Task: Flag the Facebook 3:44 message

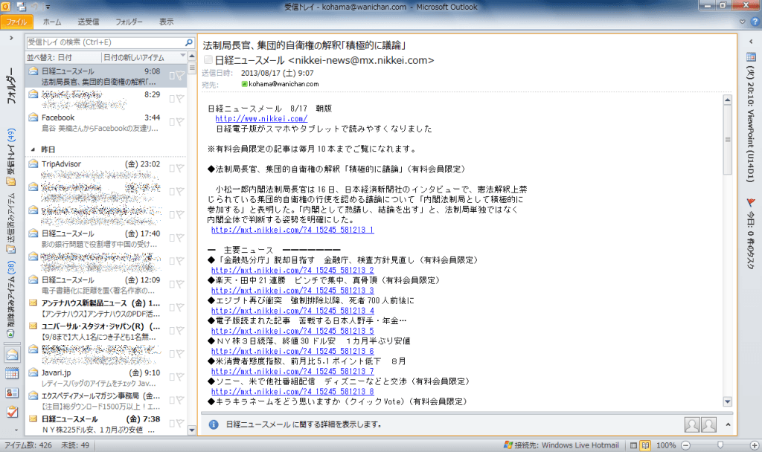Action: click(180, 122)
